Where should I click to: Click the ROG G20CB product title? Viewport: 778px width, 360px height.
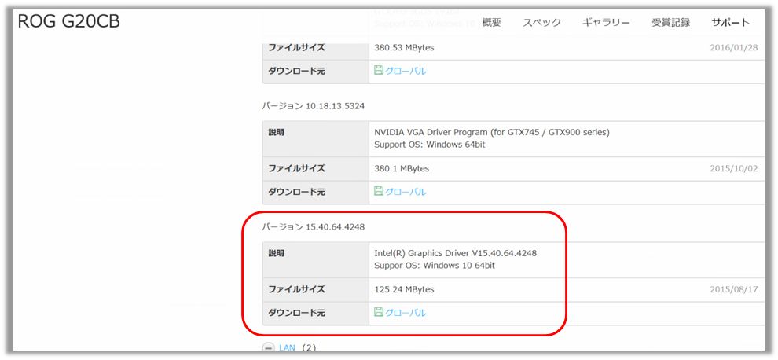point(69,21)
